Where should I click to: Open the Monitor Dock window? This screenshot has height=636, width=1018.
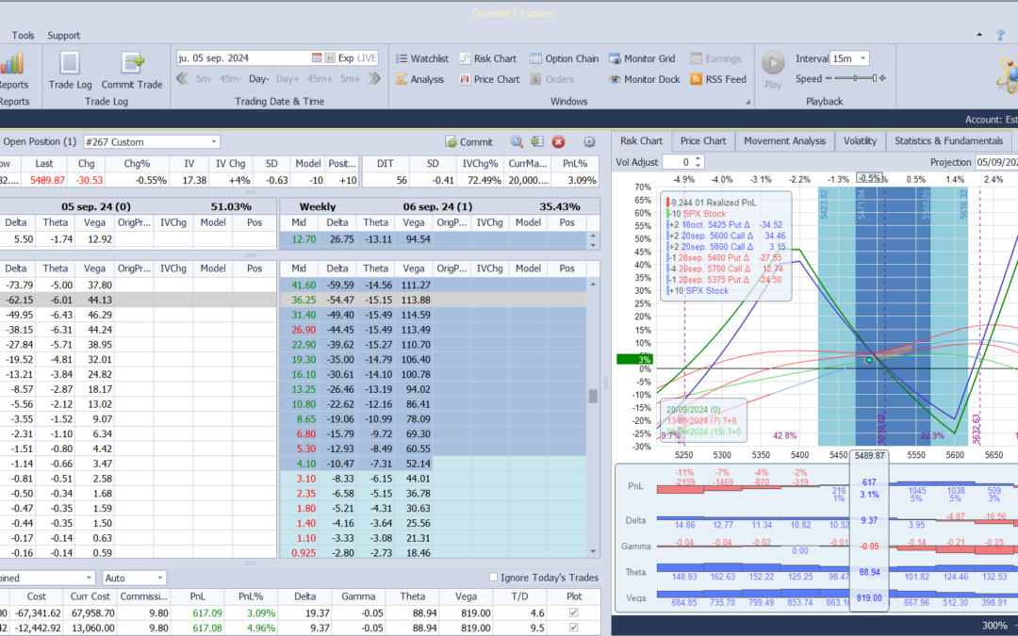(645, 79)
